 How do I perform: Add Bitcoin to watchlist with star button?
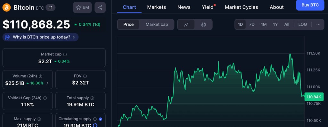(x=83, y=8)
